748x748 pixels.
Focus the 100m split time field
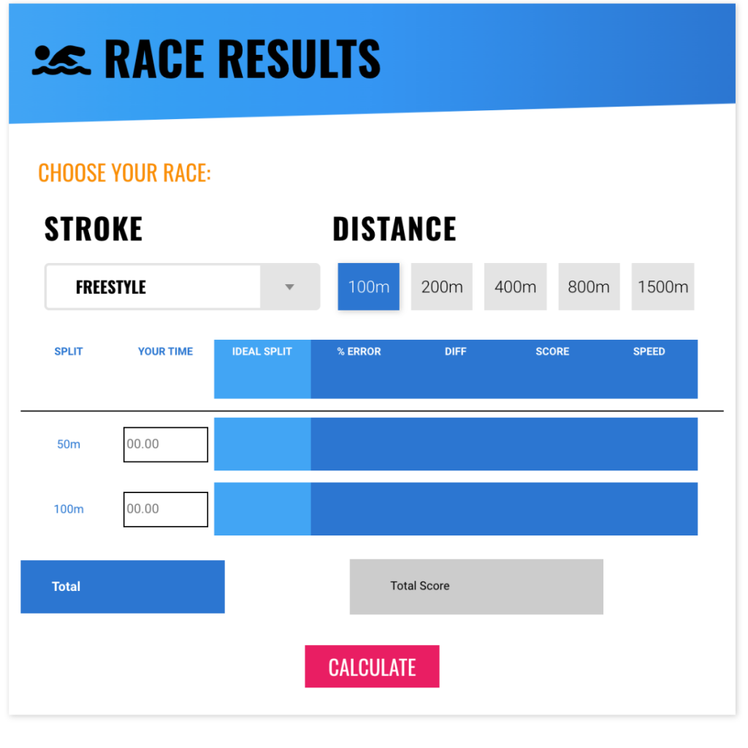click(166, 509)
